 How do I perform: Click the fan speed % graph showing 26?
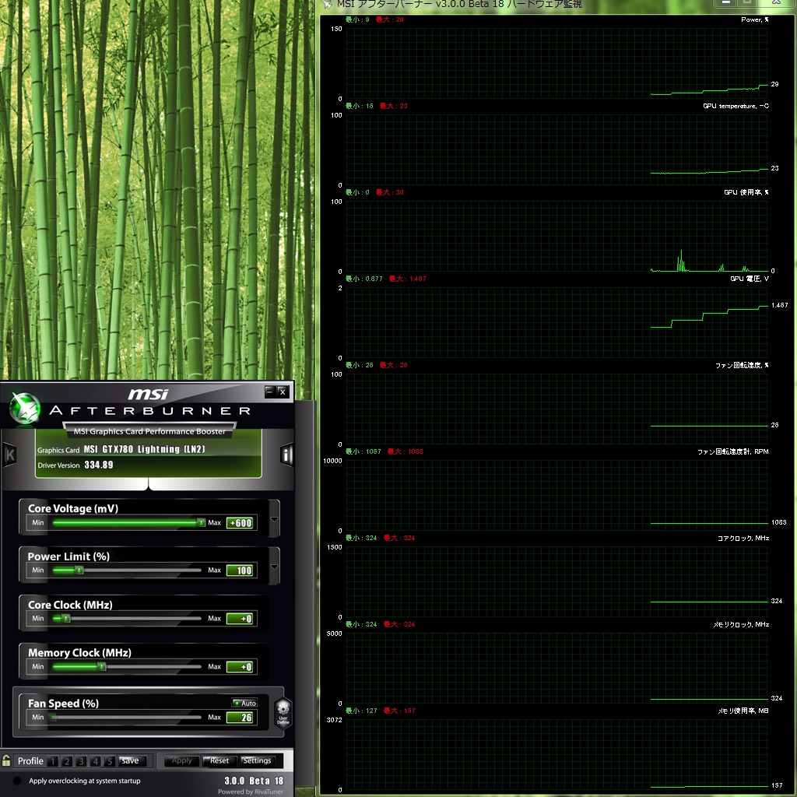coord(556,409)
